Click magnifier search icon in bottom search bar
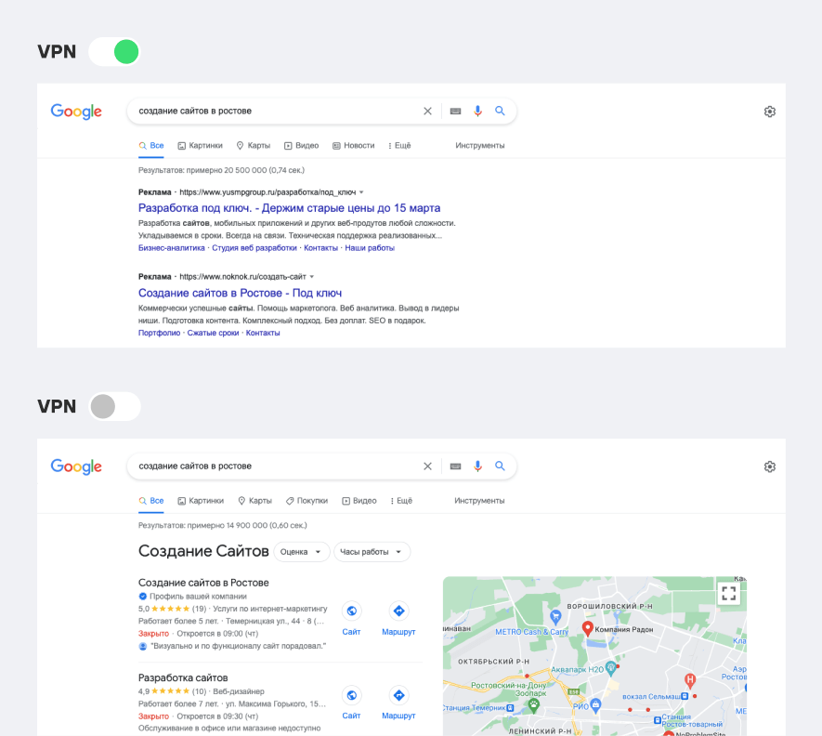The height and width of the screenshot is (736, 822). point(500,466)
